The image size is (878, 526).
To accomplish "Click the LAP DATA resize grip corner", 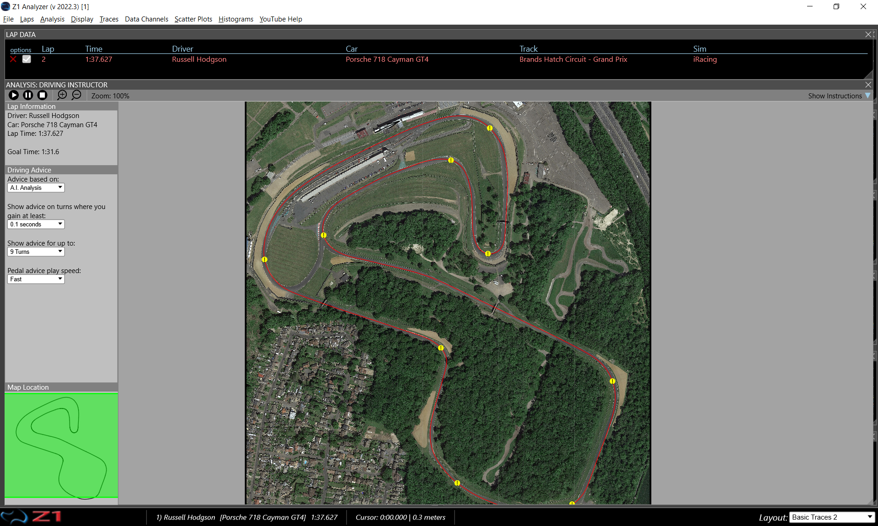I will [869, 75].
